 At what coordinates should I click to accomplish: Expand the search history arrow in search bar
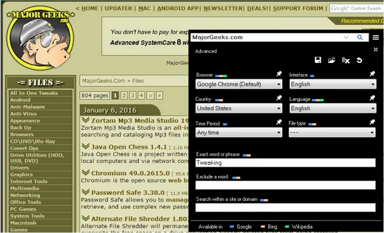[x=346, y=38]
